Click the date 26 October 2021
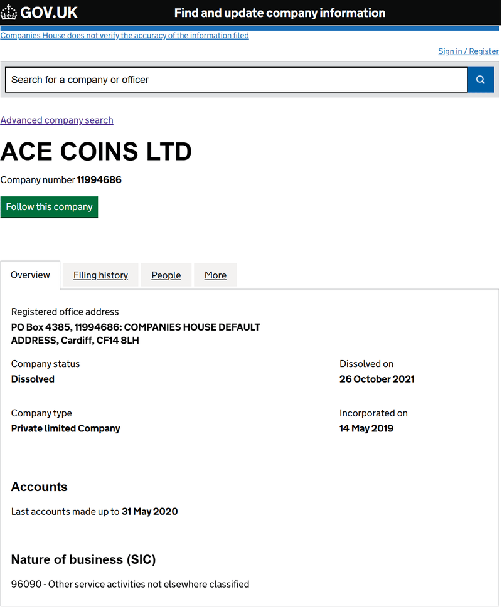Viewport: 502px width, 614px height. point(377,379)
